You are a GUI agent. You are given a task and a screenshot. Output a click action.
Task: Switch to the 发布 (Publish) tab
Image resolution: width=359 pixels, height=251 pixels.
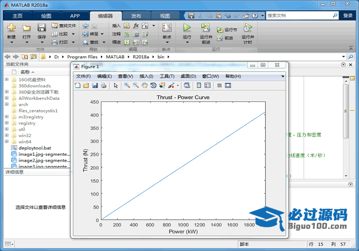[x=136, y=16]
